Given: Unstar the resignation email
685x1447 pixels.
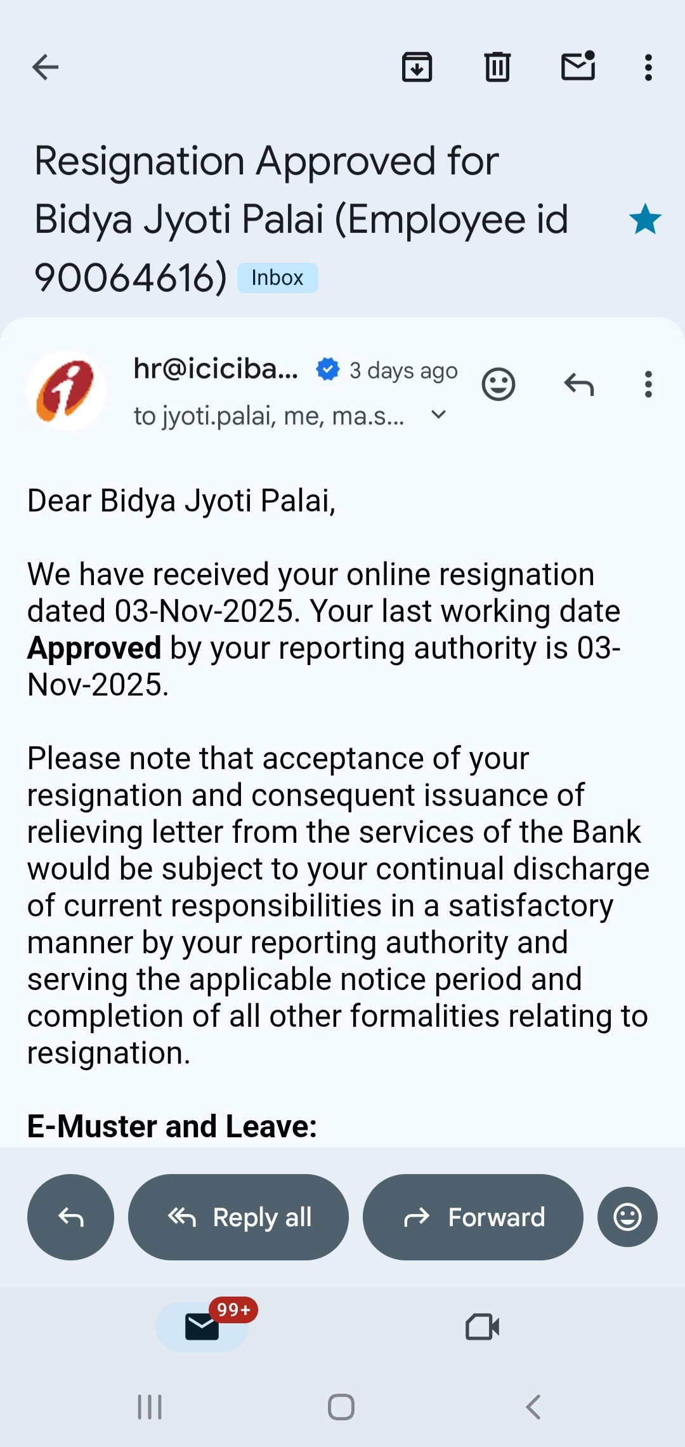Looking at the screenshot, I should pos(645,220).
